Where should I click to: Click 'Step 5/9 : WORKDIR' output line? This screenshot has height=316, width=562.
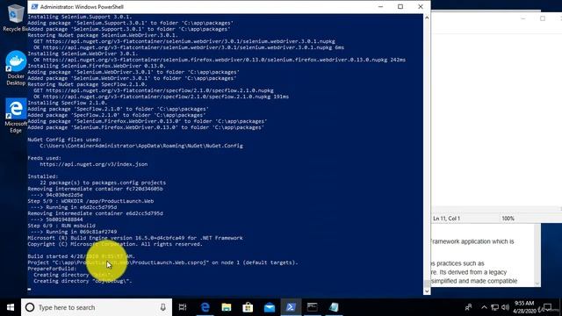(x=90, y=201)
